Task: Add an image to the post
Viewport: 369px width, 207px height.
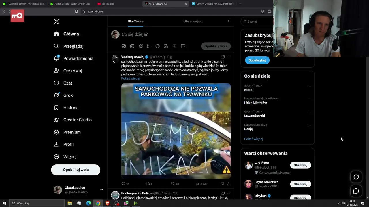Action: pos(124,46)
